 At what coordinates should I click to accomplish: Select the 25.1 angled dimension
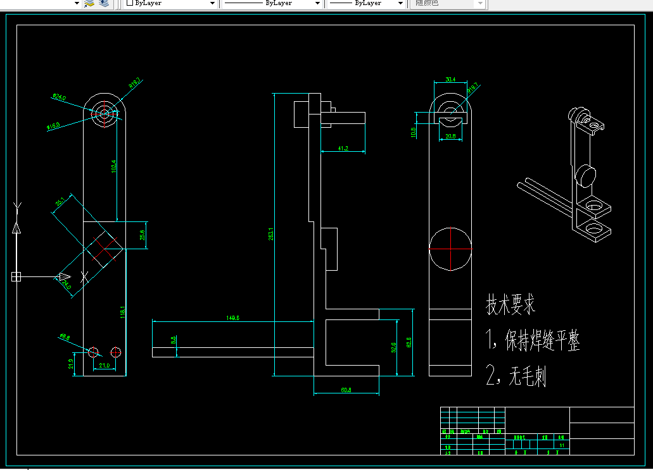coord(60,202)
